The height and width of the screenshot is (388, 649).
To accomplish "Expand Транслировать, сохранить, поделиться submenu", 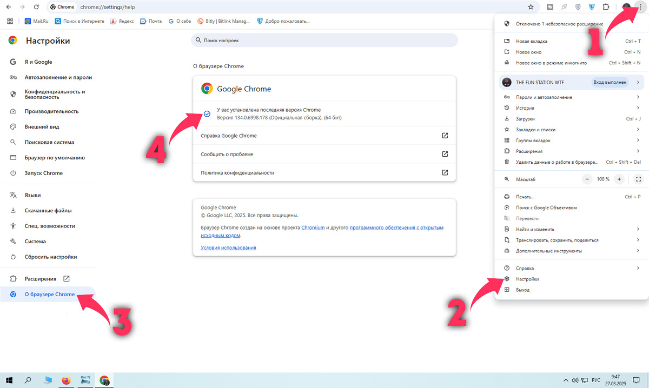I will coord(572,240).
